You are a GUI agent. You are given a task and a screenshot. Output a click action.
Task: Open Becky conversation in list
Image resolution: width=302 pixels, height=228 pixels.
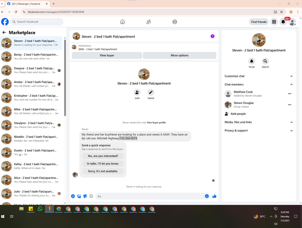click(x=31, y=57)
